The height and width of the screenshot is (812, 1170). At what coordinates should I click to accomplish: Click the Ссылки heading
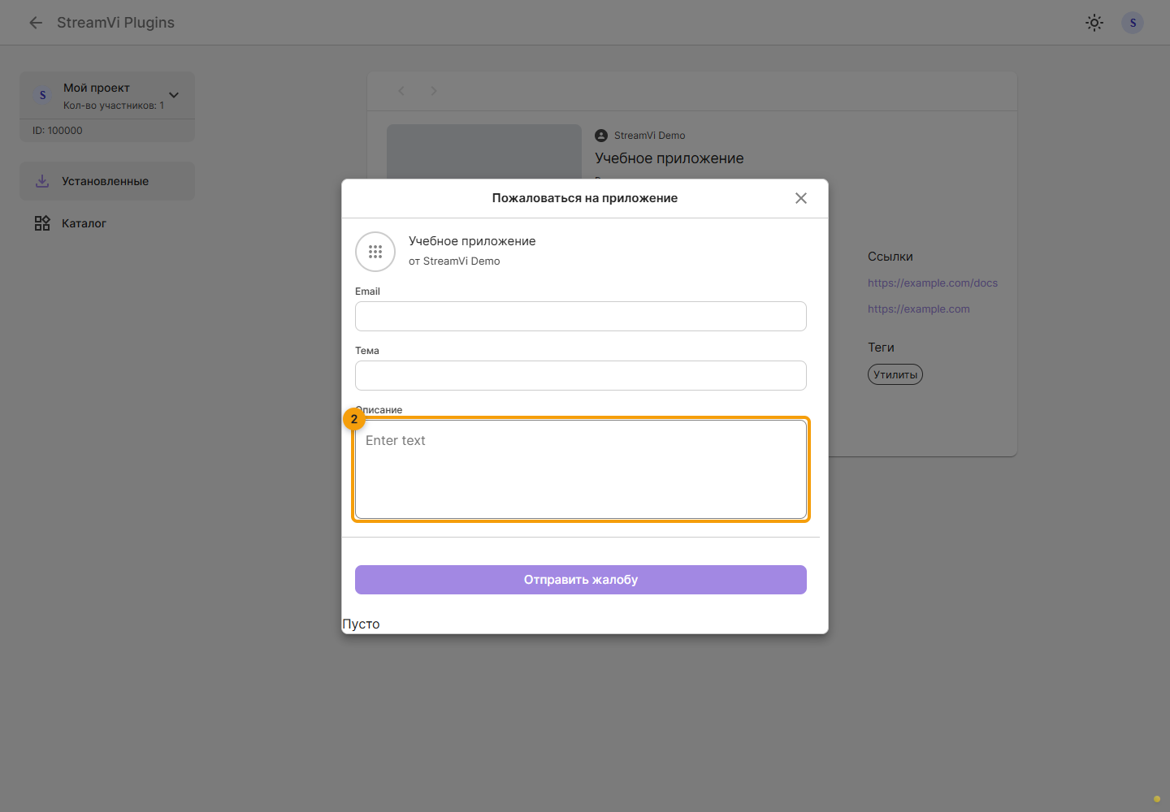[890, 257]
